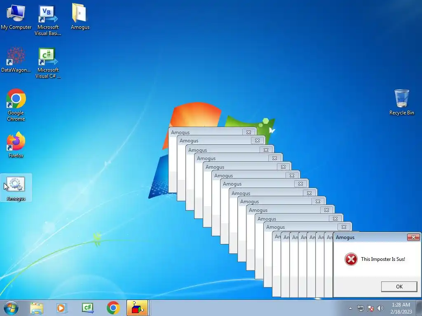This screenshot has height=316, width=422.
Task: Close the seventh cascaded Amogus window
Action: [x=300, y=184]
